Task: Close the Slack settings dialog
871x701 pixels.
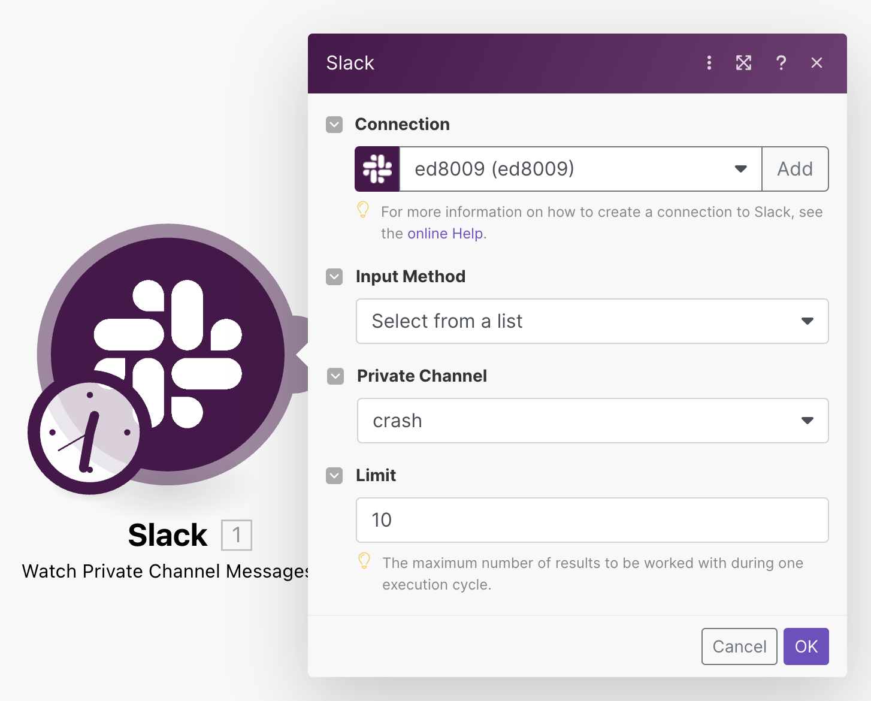Action: [x=816, y=63]
